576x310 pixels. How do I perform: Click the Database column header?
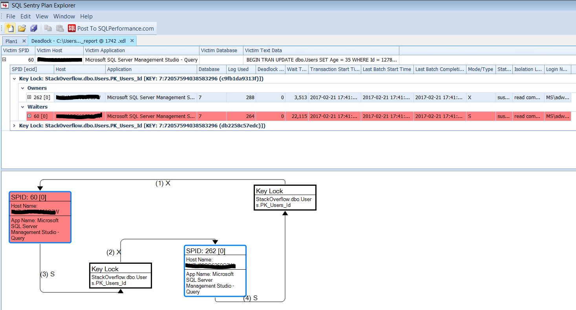212,69
